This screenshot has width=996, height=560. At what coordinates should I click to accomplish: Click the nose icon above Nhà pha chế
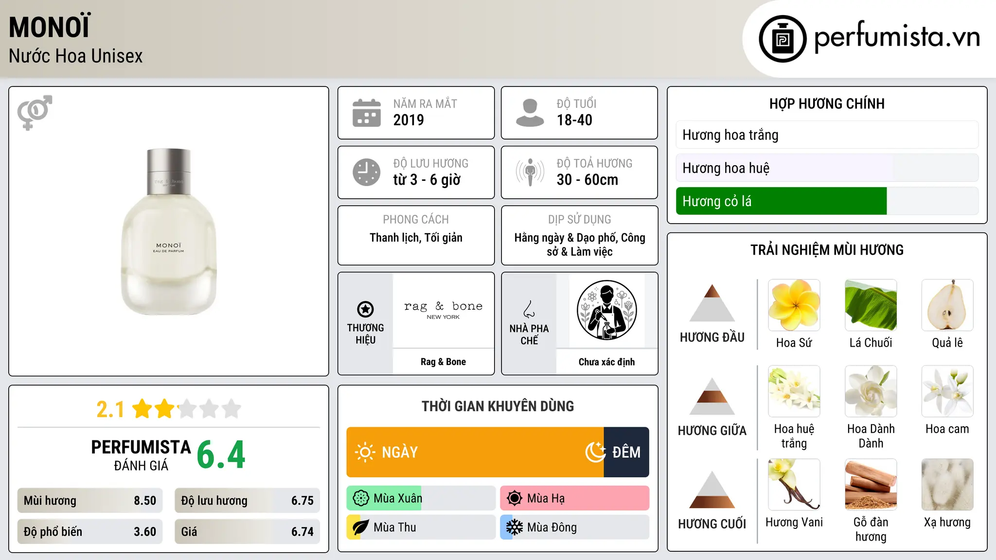[x=529, y=309]
